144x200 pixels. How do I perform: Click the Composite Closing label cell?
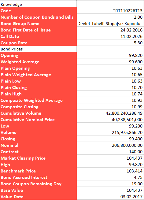[38, 107]
